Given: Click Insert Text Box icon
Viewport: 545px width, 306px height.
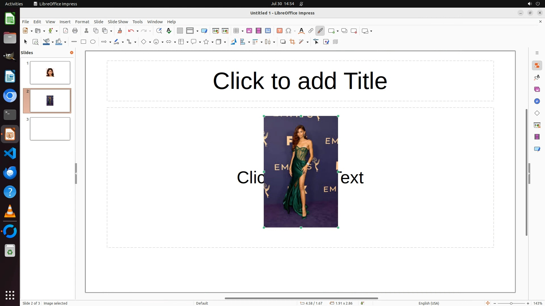Looking at the screenshot, I should click(x=279, y=31).
